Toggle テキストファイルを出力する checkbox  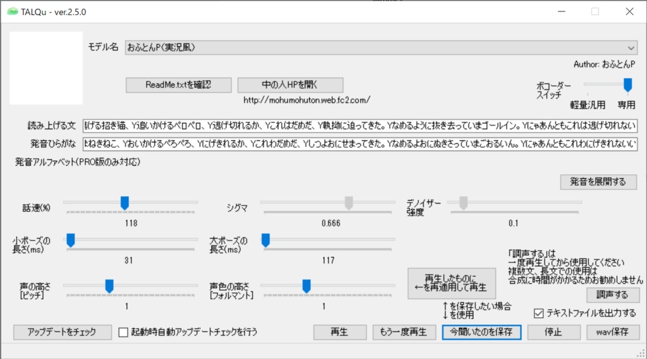pyautogui.click(x=538, y=314)
